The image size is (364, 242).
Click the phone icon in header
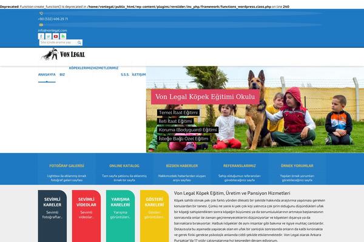point(41,13)
